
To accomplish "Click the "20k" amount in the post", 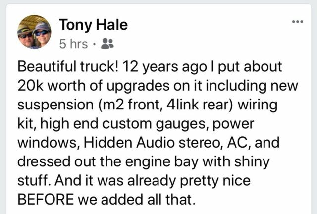I will (30, 85).
